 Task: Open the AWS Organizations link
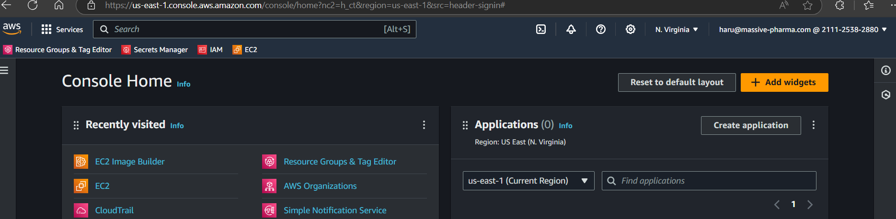pos(320,186)
